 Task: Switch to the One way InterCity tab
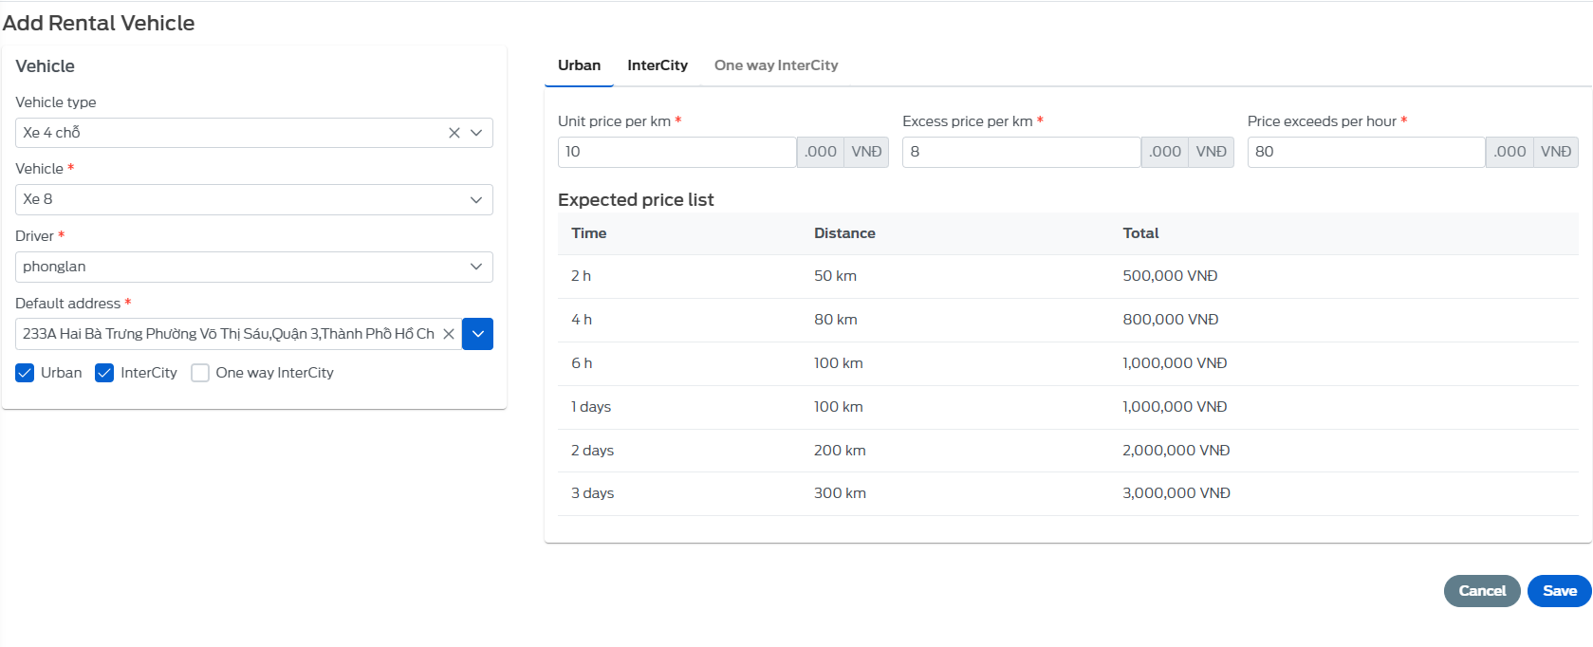click(x=775, y=65)
